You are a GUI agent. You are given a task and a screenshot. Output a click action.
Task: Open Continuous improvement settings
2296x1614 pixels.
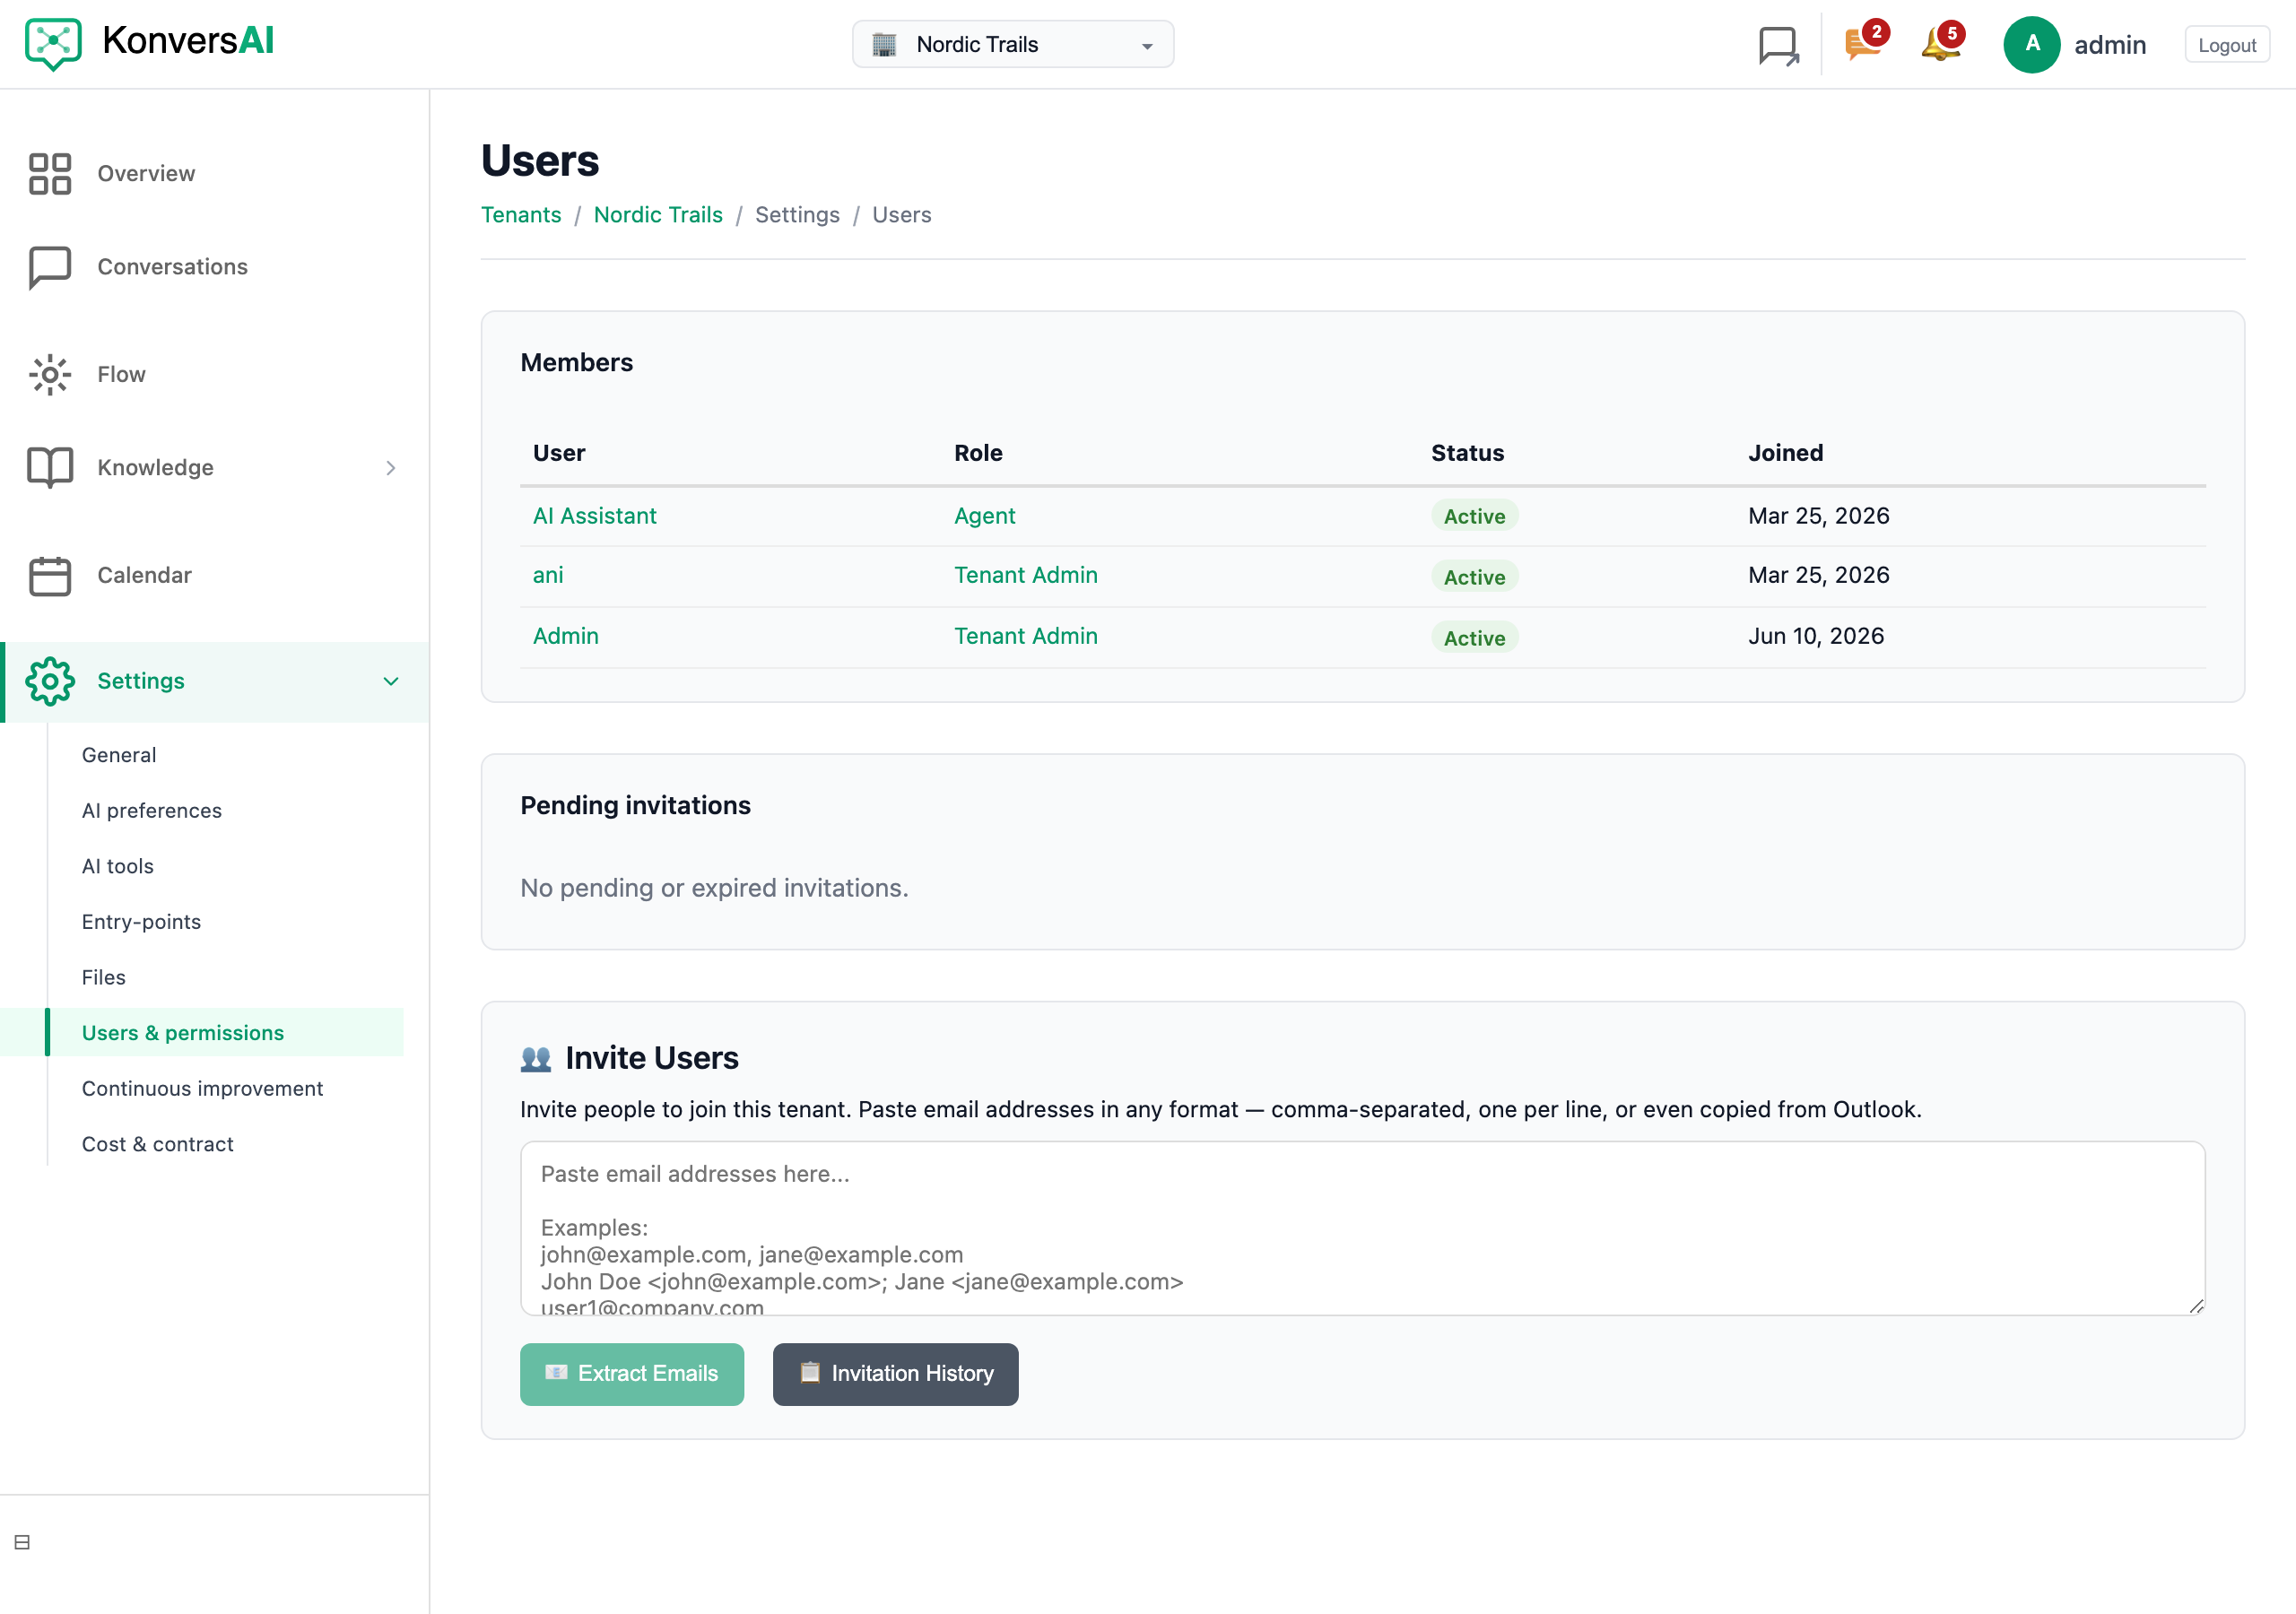(202, 1088)
